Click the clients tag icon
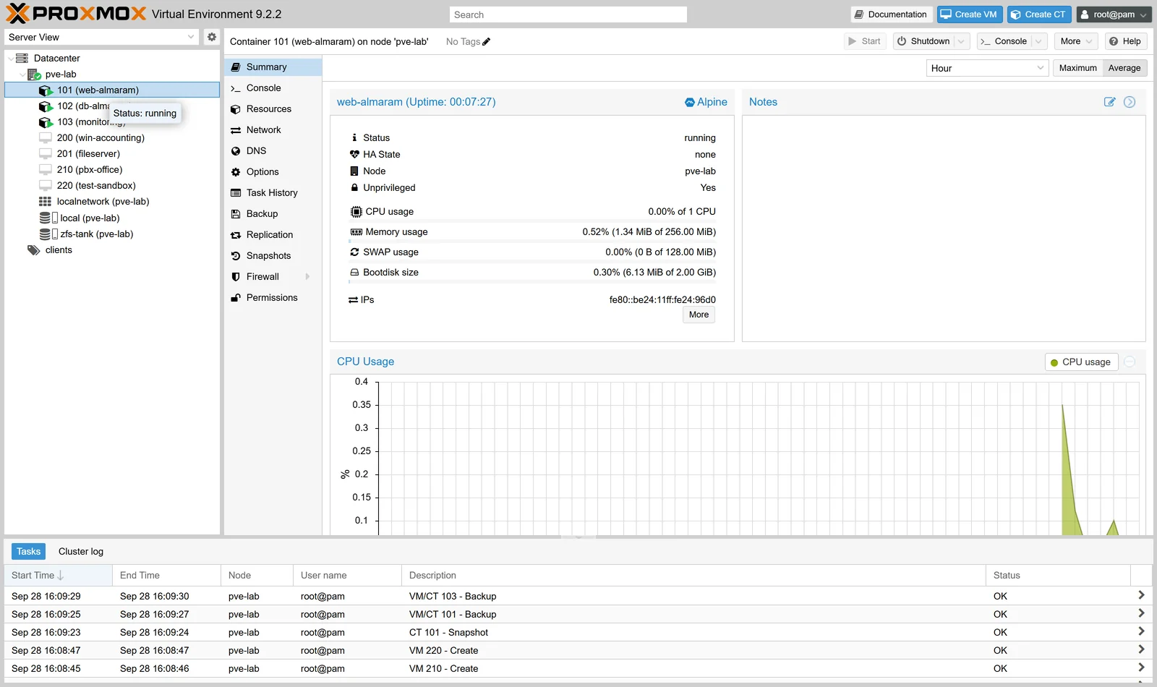 point(33,250)
